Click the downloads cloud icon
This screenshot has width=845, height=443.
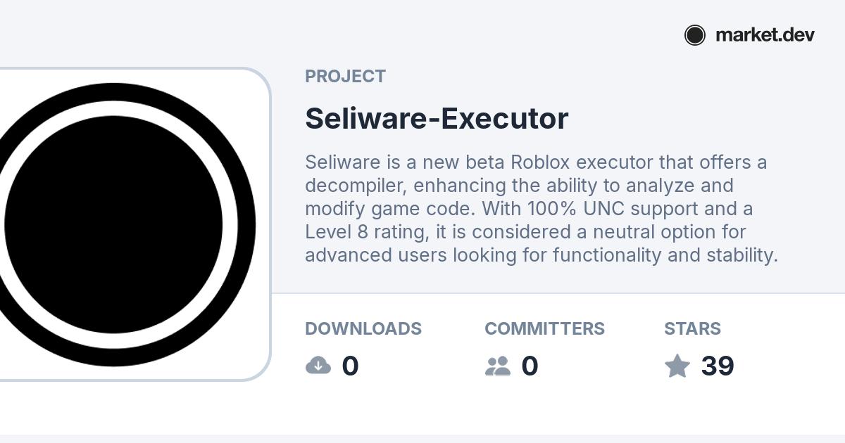point(318,366)
